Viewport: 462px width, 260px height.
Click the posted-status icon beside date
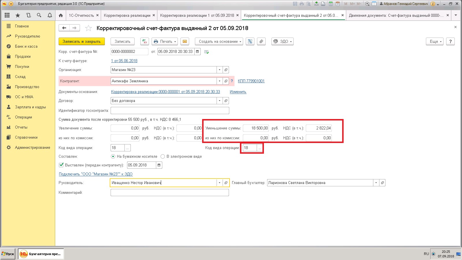(206, 52)
